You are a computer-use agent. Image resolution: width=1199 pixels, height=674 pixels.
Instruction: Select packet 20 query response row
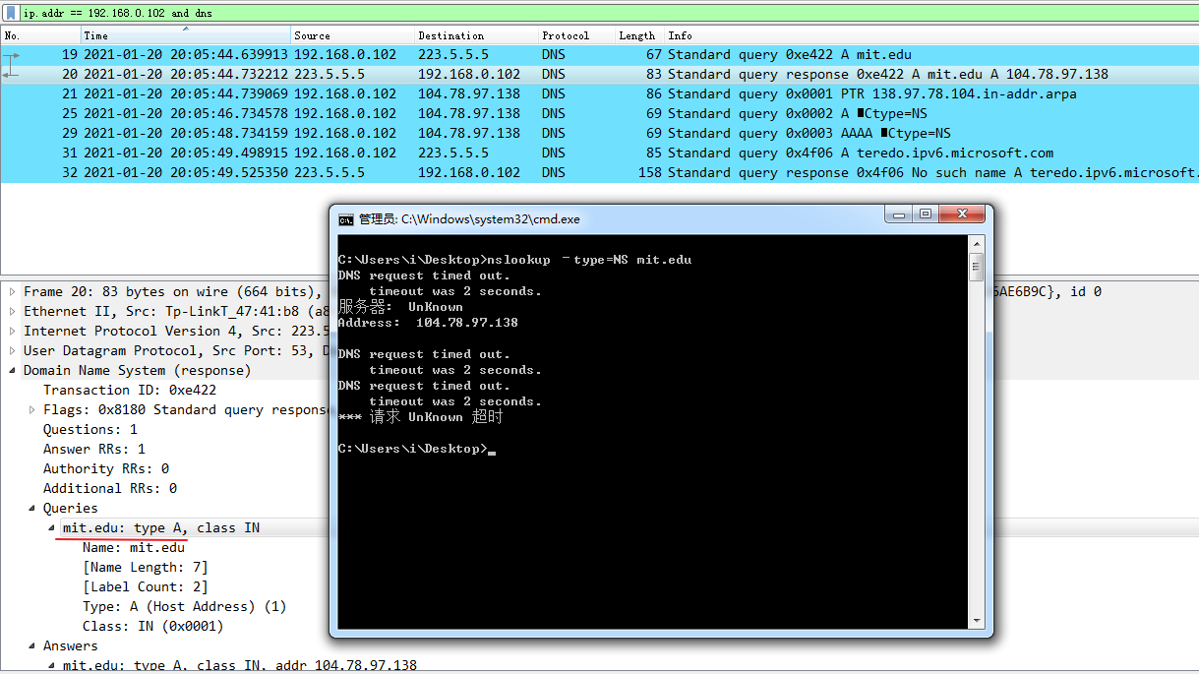tap(599, 74)
